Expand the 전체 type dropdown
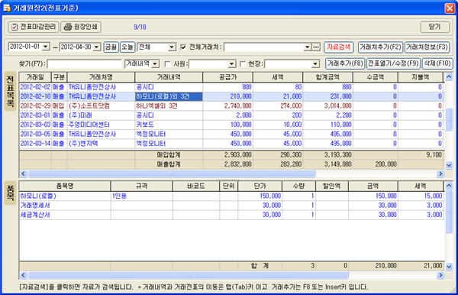Screen dimensions: 458x295 point(172,47)
